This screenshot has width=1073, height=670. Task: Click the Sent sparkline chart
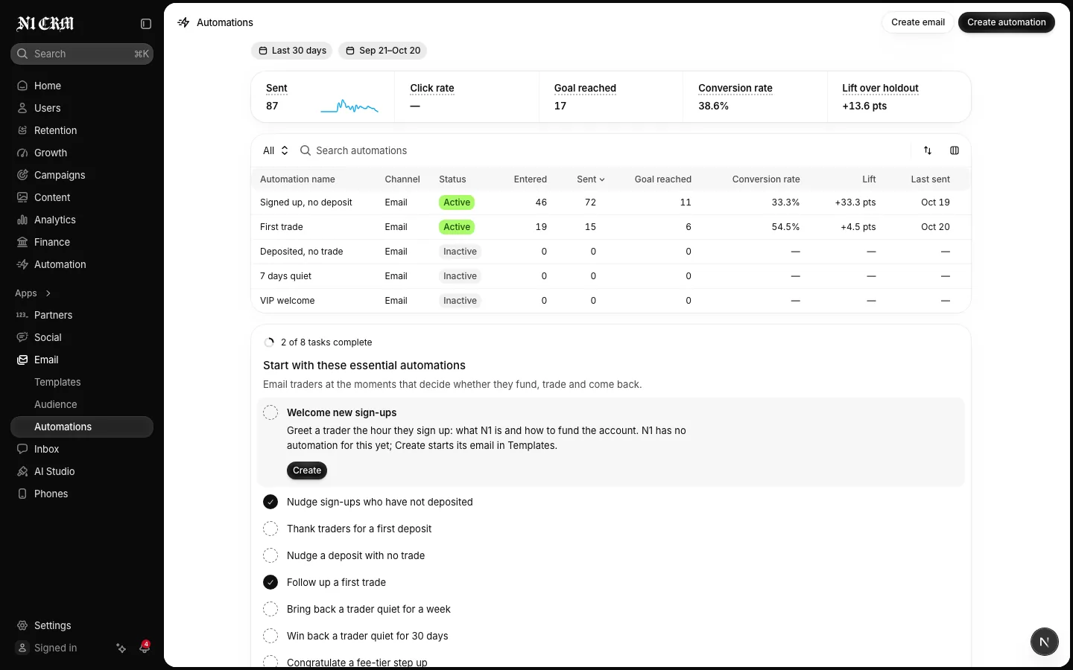tap(349, 106)
